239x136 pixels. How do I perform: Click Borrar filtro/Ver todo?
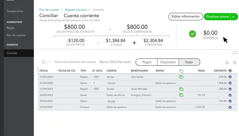click(115, 62)
